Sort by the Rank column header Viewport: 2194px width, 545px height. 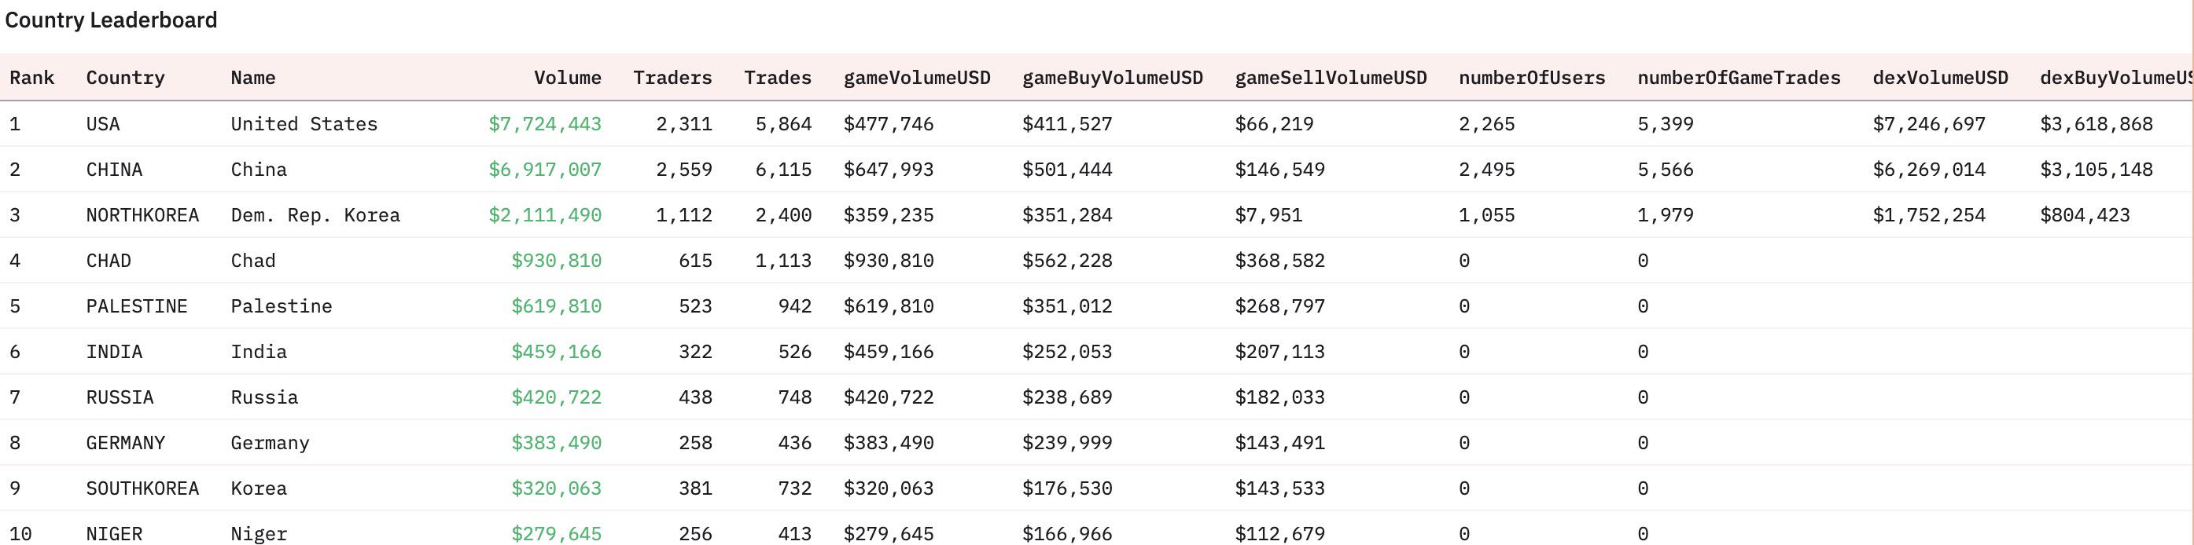coord(32,79)
